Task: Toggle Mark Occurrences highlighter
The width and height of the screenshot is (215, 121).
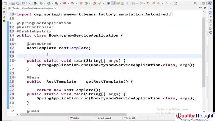Action: [113, 3]
